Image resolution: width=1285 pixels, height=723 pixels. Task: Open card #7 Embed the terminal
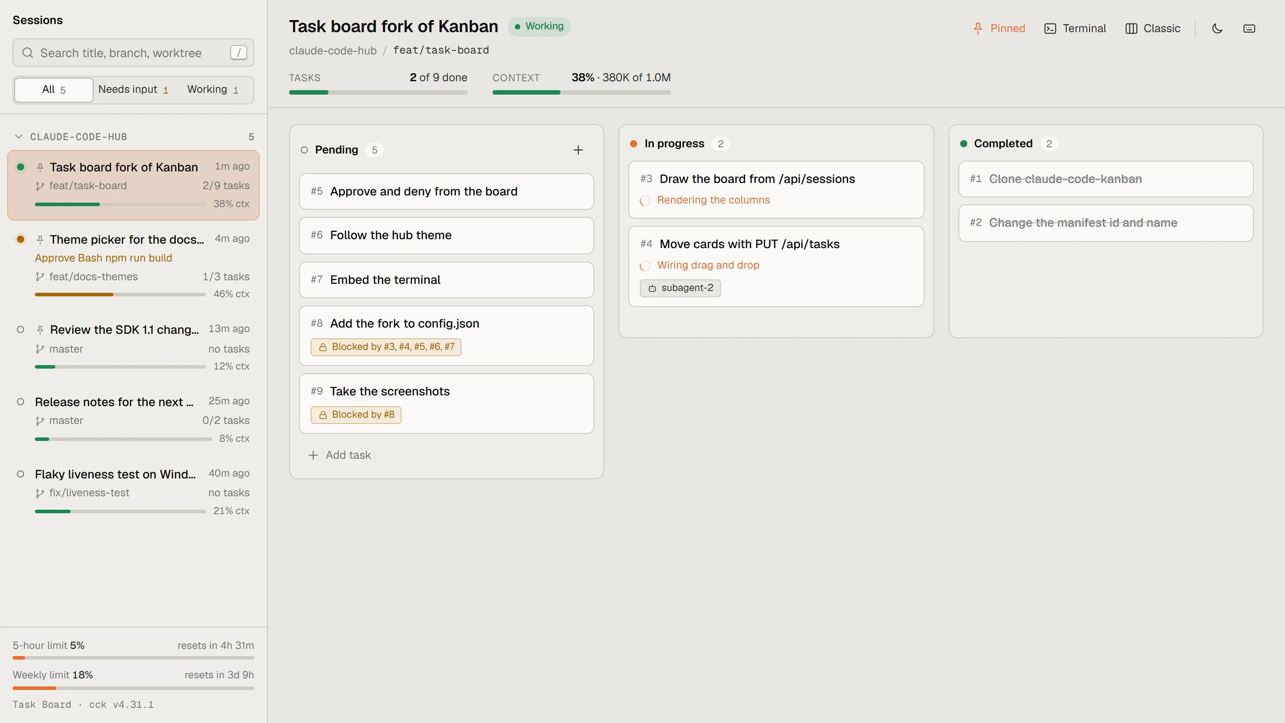click(447, 280)
